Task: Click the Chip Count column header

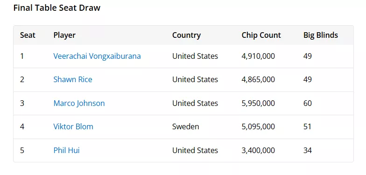Action: click(x=261, y=35)
